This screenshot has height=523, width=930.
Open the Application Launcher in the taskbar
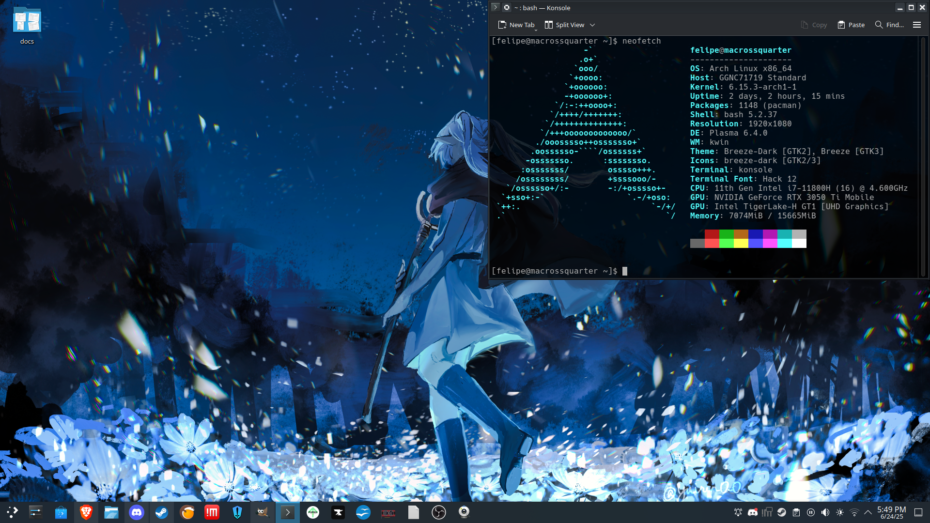point(12,512)
